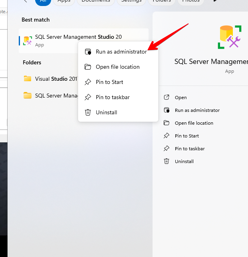This screenshot has height=257, width=248.
Task: Click Pin to Start in right details pane
Action: pyautogui.click(x=187, y=136)
